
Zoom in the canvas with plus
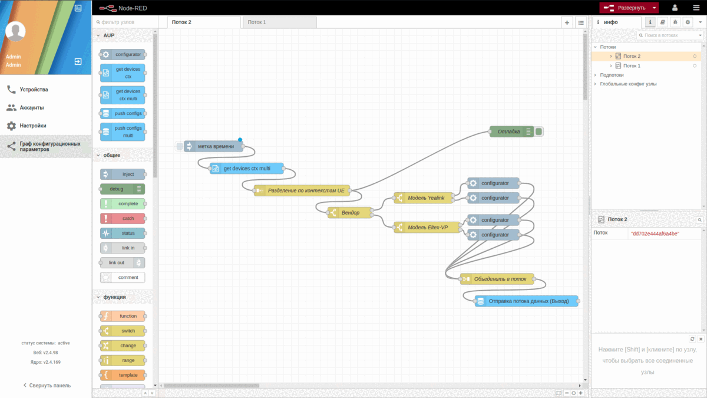tap(580, 393)
